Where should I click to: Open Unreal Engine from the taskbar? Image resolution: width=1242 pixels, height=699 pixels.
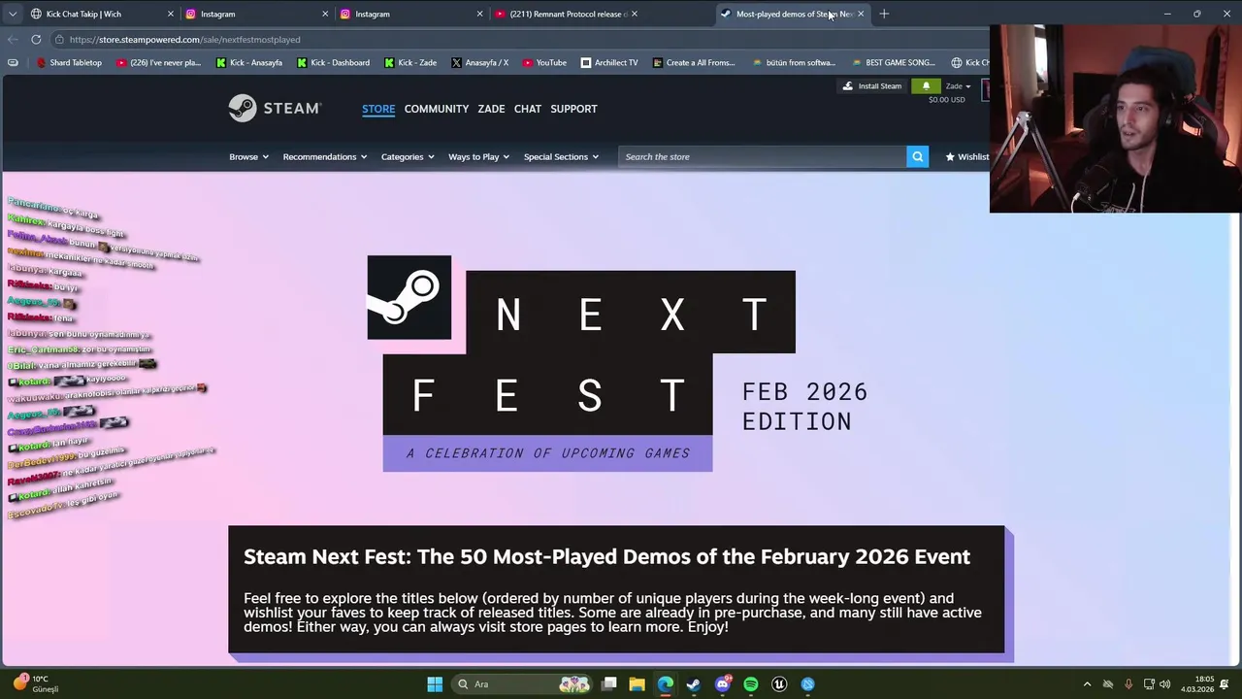tap(779, 684)
